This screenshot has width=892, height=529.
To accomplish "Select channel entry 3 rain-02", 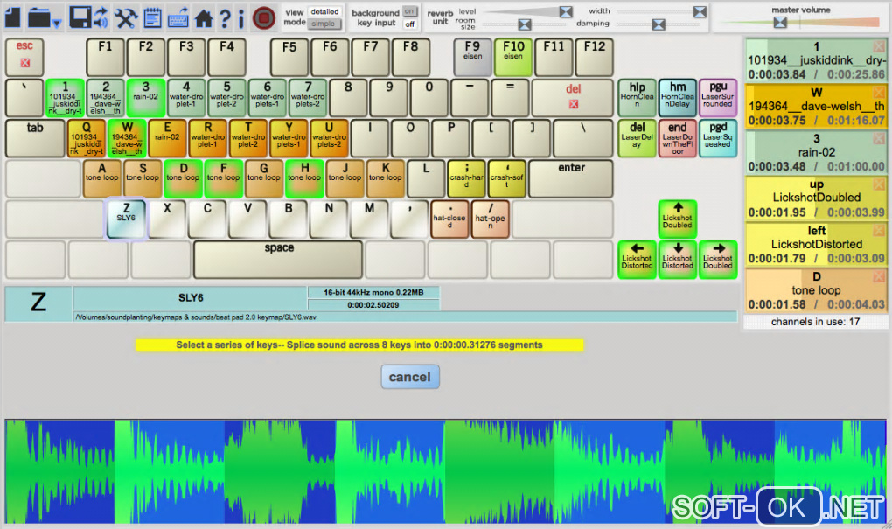I will coord(816,152).
